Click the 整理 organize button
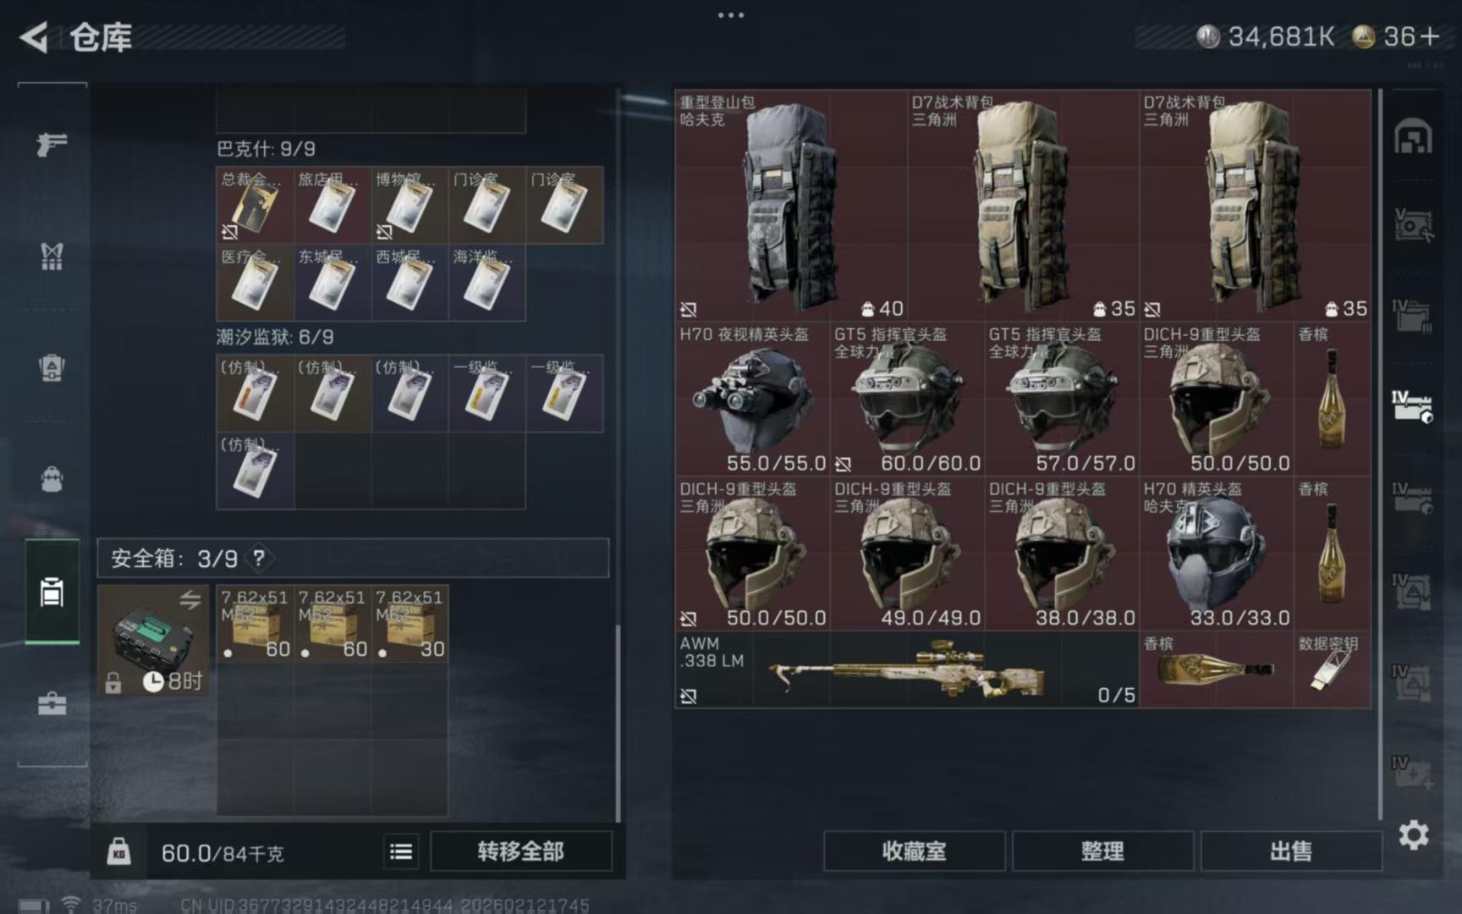The image size is (1462, 914). [1102, 851]
